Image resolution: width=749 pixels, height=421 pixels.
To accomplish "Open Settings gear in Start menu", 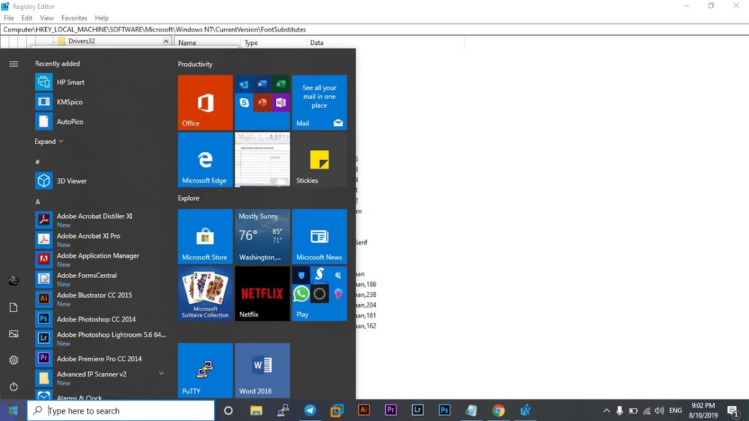I will point(13,360).
